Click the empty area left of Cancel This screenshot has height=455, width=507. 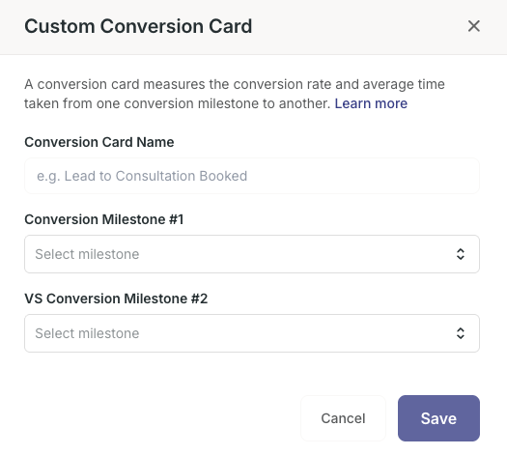click(161, 418)
